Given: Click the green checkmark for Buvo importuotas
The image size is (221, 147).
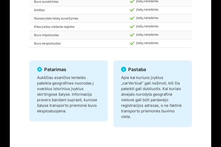Looking at the screenshot, I should point(132,35).
